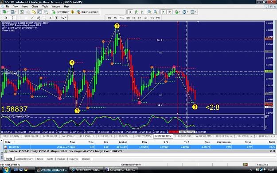Switch timeframe to H4
Viewport: 277px width, 173px height.
(x=140, y=18)
